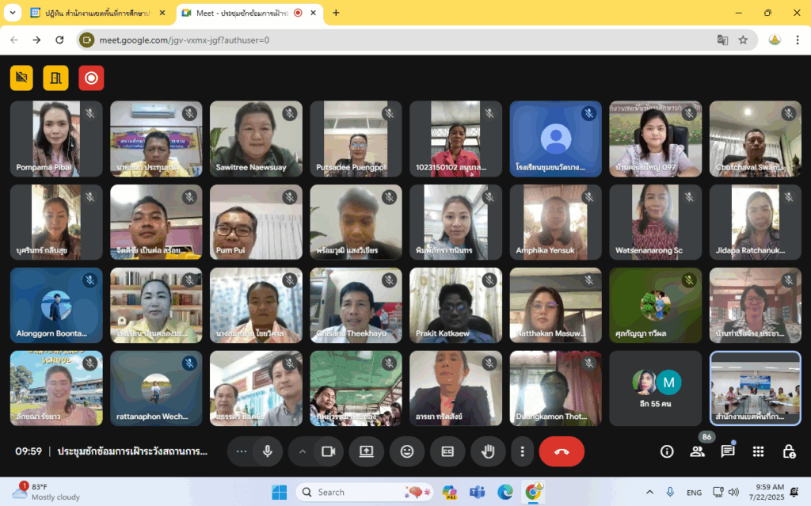Open more options three-dot menu
This screenshot has height=506, width=811.
(523, 451)
